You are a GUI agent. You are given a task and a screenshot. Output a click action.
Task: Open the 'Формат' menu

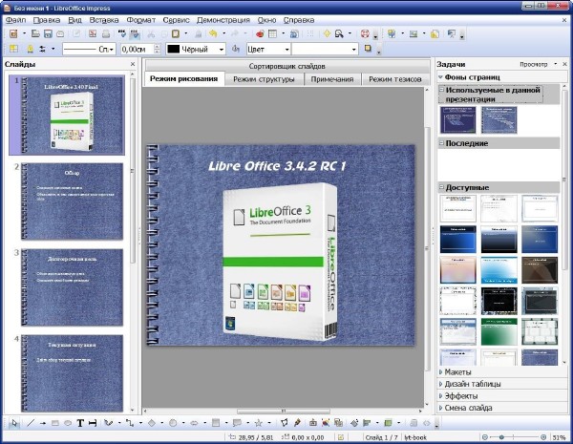[x=140, y=19]
